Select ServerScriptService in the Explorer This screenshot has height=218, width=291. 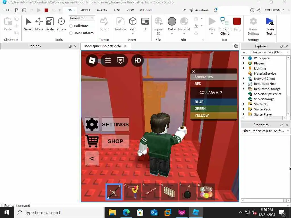click(x=267, y=94)
